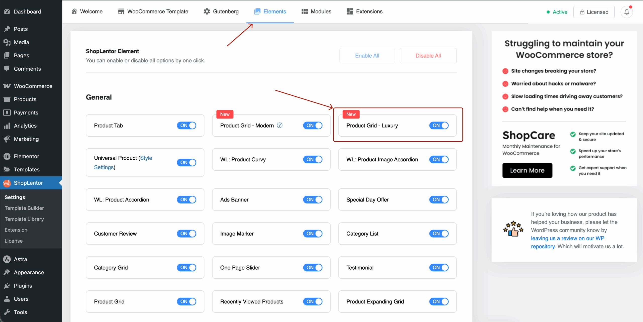Open the Media library icon
The image size is (643, 322).
pos(7,42)
